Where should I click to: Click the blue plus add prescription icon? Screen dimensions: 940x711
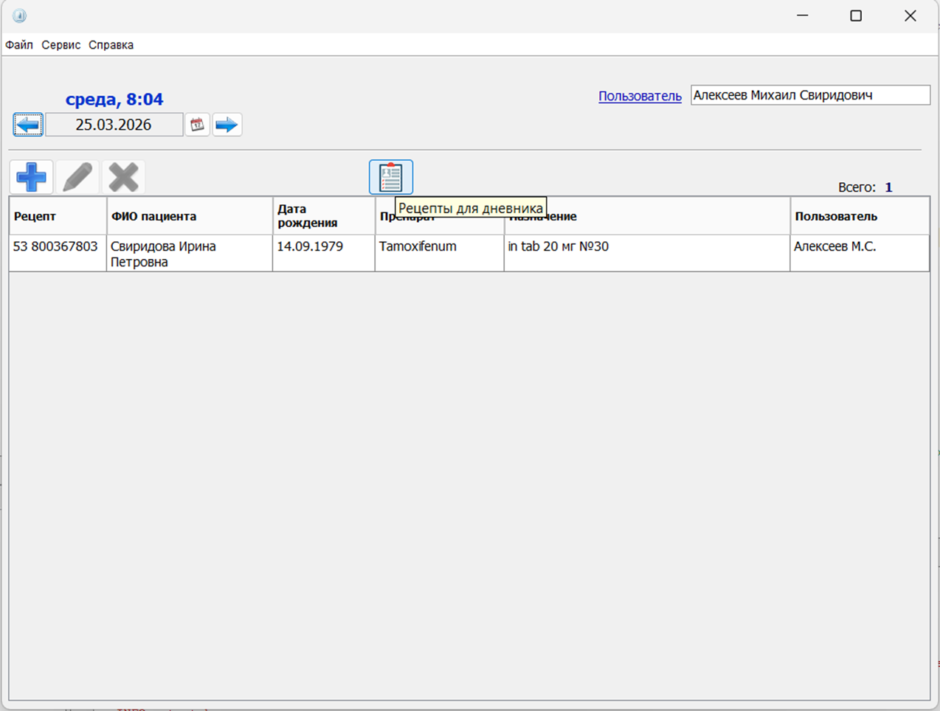31,177
